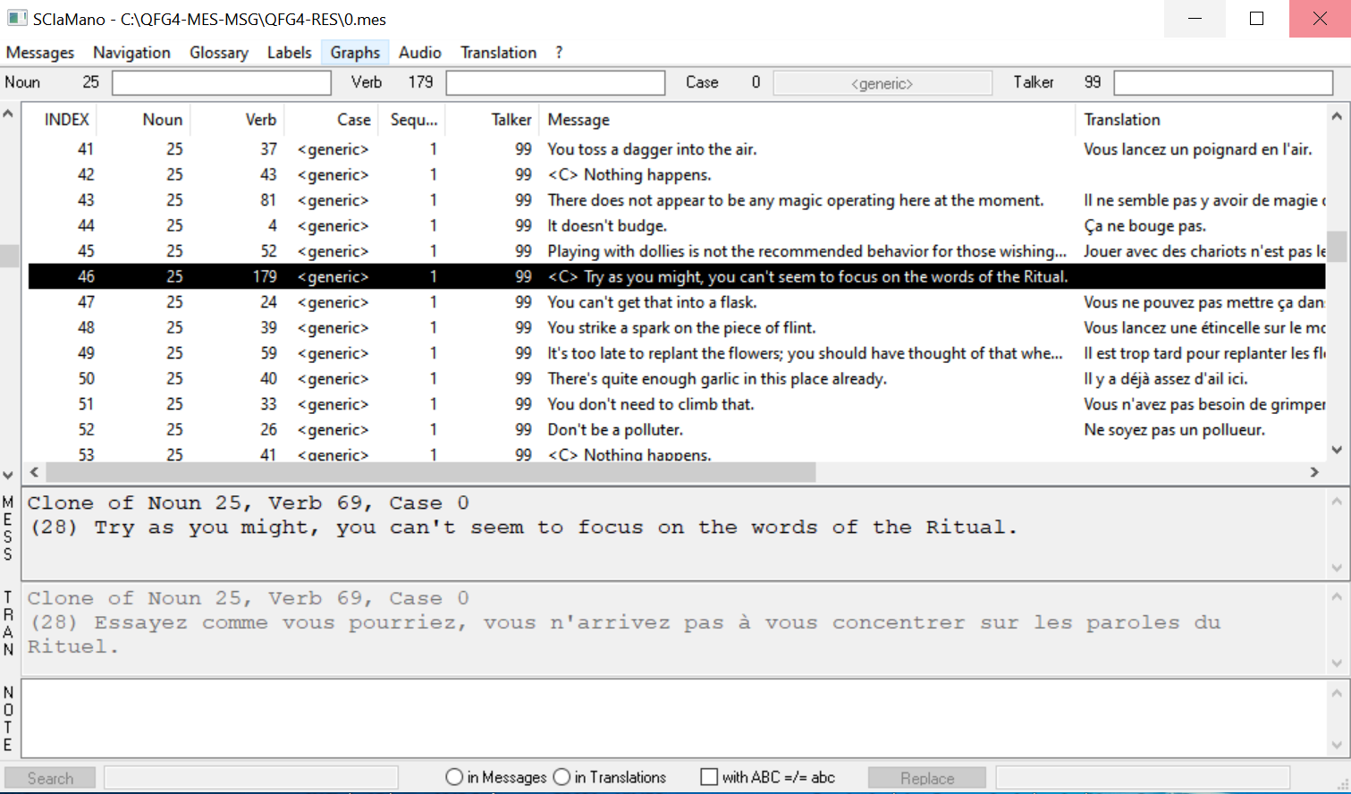The width and height of the screenshot is (1351, 794).
Task: Select highlighted row 'Try as you might'
Action: point(677,276)
